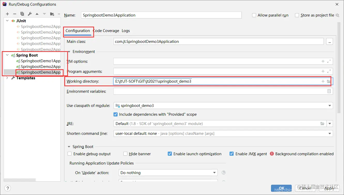Click Background compilation warning icon

[x=272, y=154]
